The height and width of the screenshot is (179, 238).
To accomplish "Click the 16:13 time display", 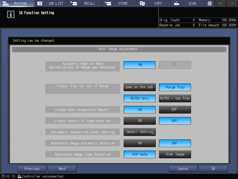I will click(x=11, y=176).
